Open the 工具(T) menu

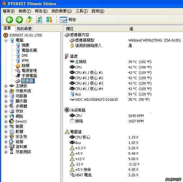click(82, 11)
